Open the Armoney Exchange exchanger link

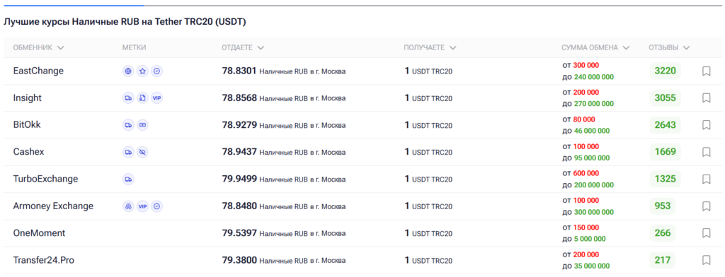[x=53, y=206]
